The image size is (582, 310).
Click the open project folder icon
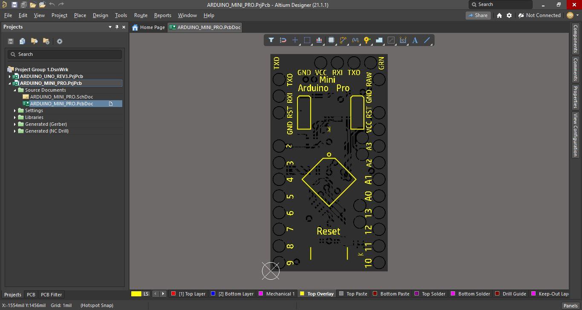click(42, 5)
